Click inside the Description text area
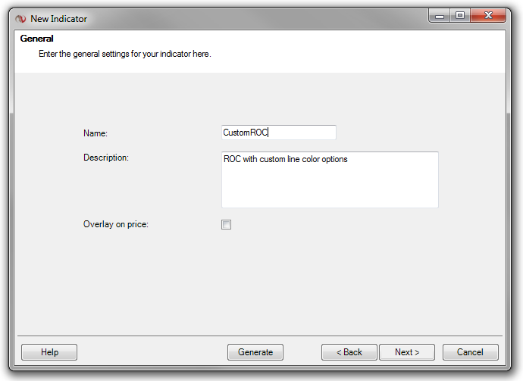This screenshot has height=381, width=523. coord(330,180)
